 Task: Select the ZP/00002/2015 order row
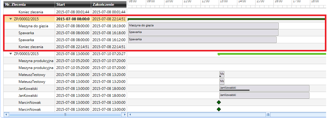pyautogui.click(x=65, y=19)
